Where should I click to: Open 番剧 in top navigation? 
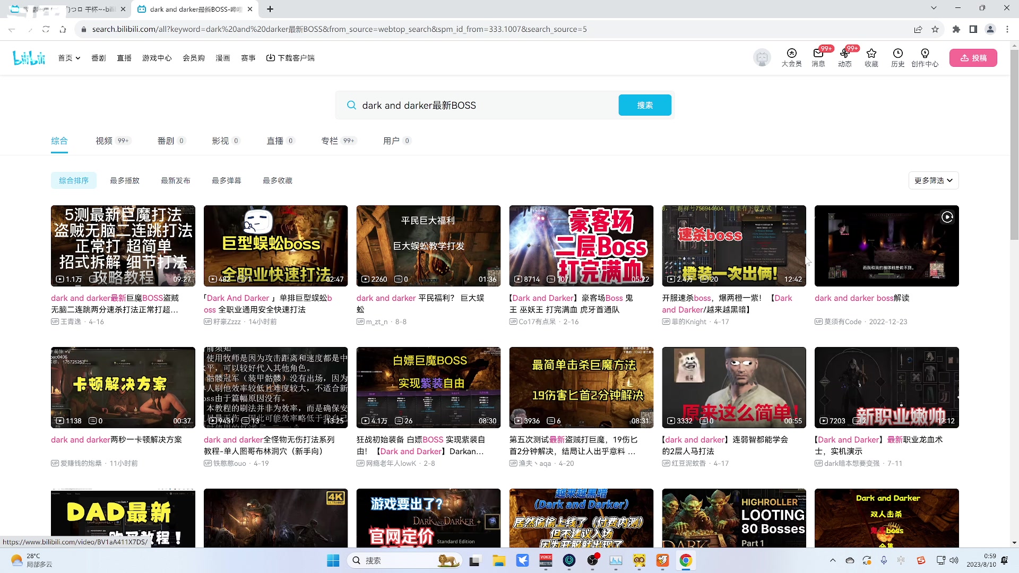pyautogui.click(x=99, y=58)
